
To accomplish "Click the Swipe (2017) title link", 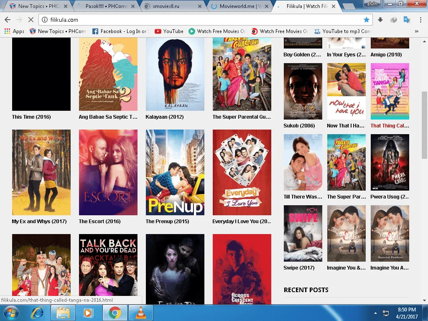I will click(299, 268).
